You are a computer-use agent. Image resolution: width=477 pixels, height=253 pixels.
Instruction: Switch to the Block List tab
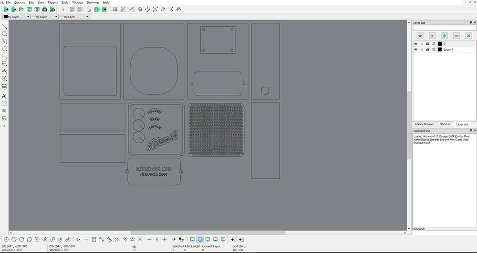coord(445,124)
